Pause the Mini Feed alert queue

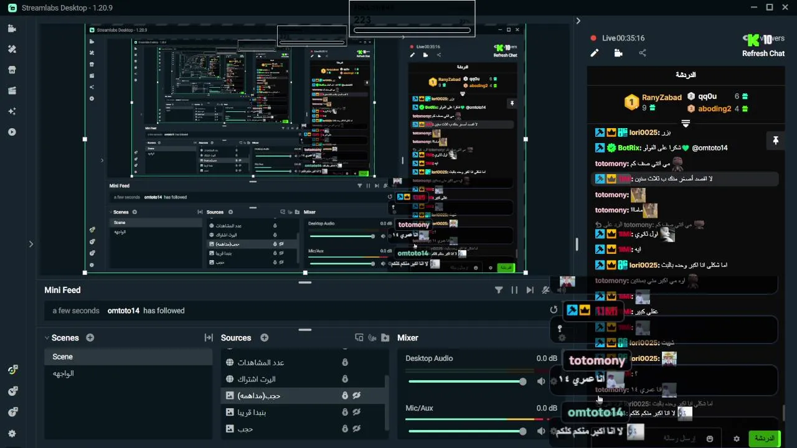coord(514,290)
